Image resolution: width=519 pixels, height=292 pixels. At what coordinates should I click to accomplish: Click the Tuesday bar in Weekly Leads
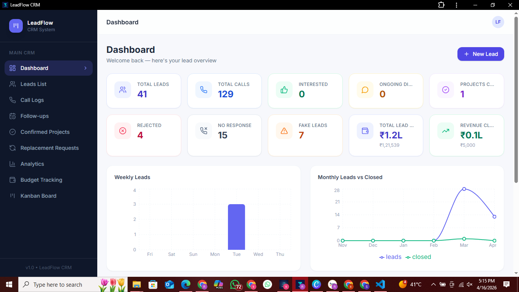point(236,227)
